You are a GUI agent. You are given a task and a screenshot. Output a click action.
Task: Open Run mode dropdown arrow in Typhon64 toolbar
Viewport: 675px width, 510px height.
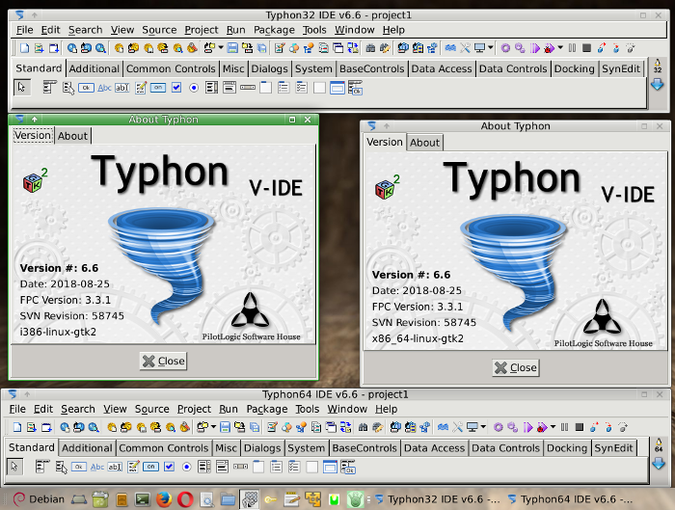[x=553, y=426]
